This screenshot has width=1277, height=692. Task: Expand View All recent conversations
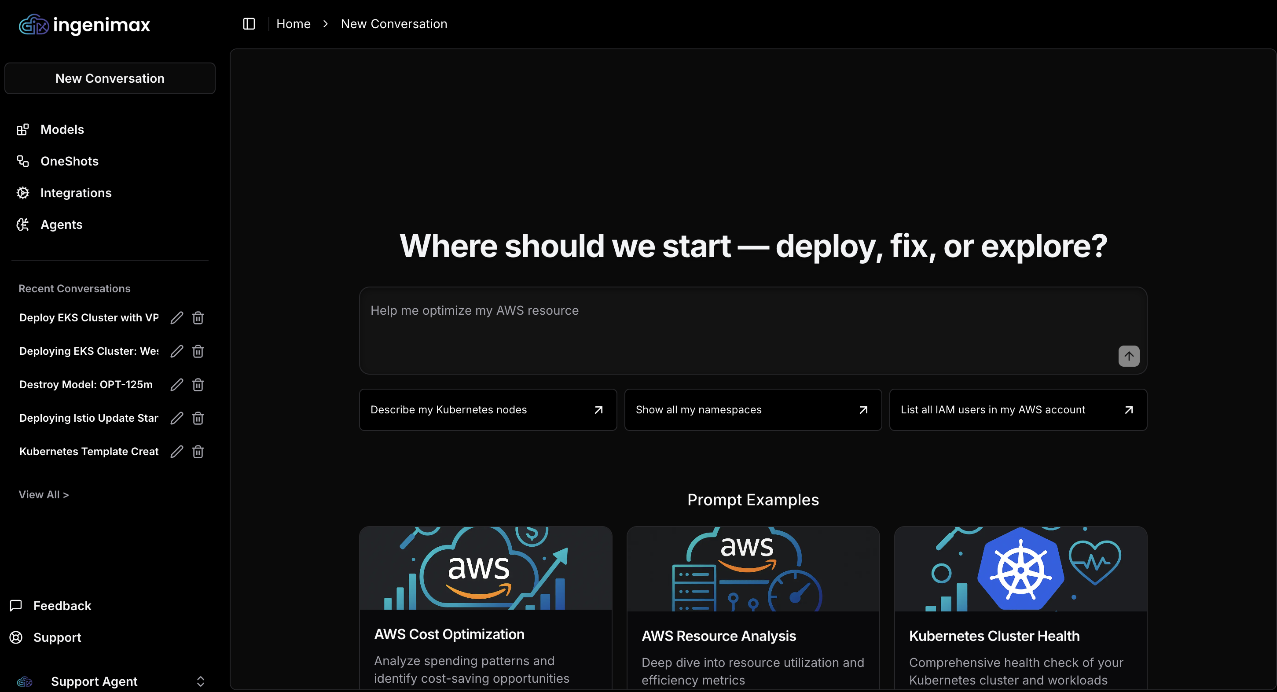point(44,495)
